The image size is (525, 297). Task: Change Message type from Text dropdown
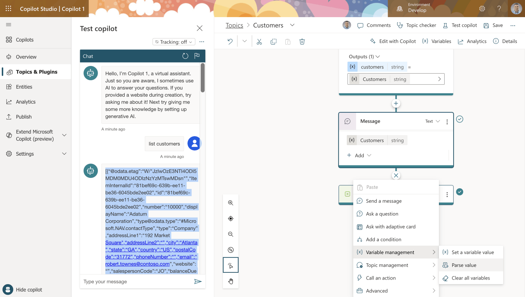tap(433, 121)
